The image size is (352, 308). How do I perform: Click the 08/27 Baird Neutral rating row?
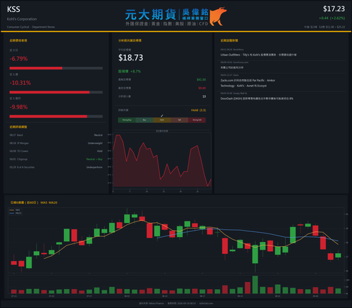56,135
